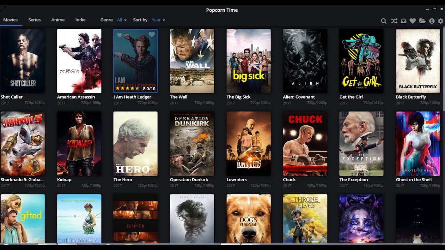Open the Lowriders poster
The height and width of the screenshot is (250, 445).
pos(249,144)
